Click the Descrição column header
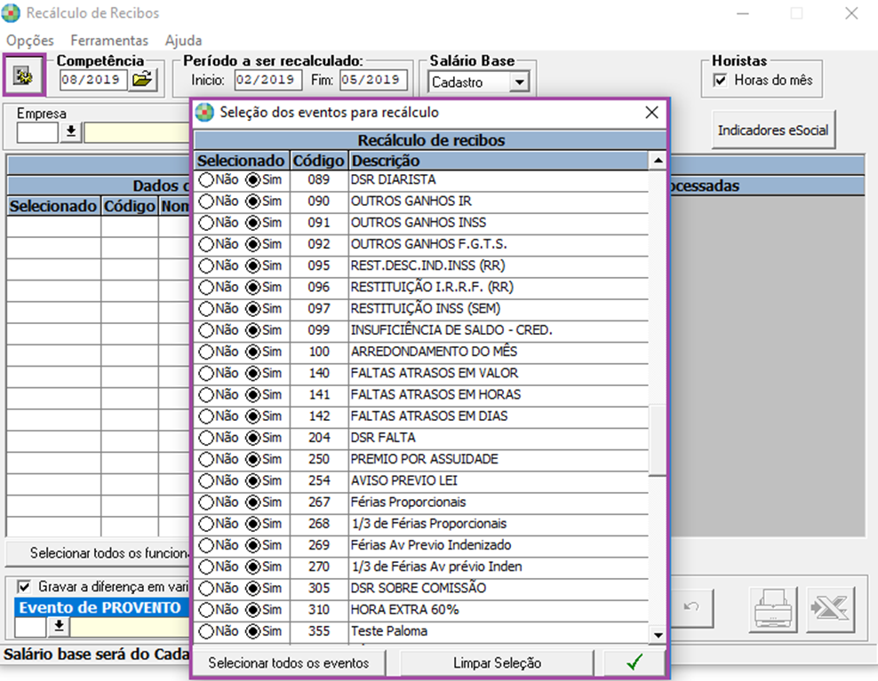Viewport: 878px width, 681px height. coord(499,161)
